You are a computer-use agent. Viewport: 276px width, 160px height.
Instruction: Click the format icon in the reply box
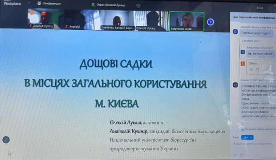(x=252, y=70)
